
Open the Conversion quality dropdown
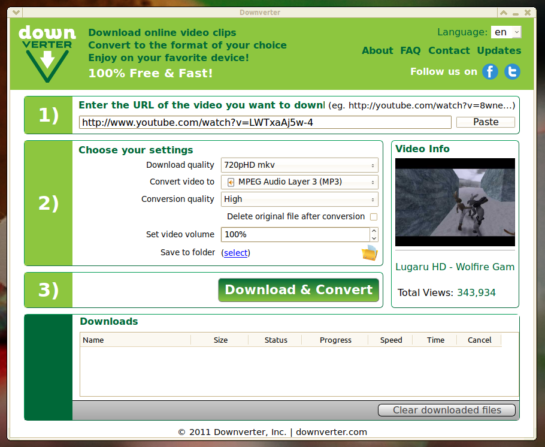click(x=299, y=200)
